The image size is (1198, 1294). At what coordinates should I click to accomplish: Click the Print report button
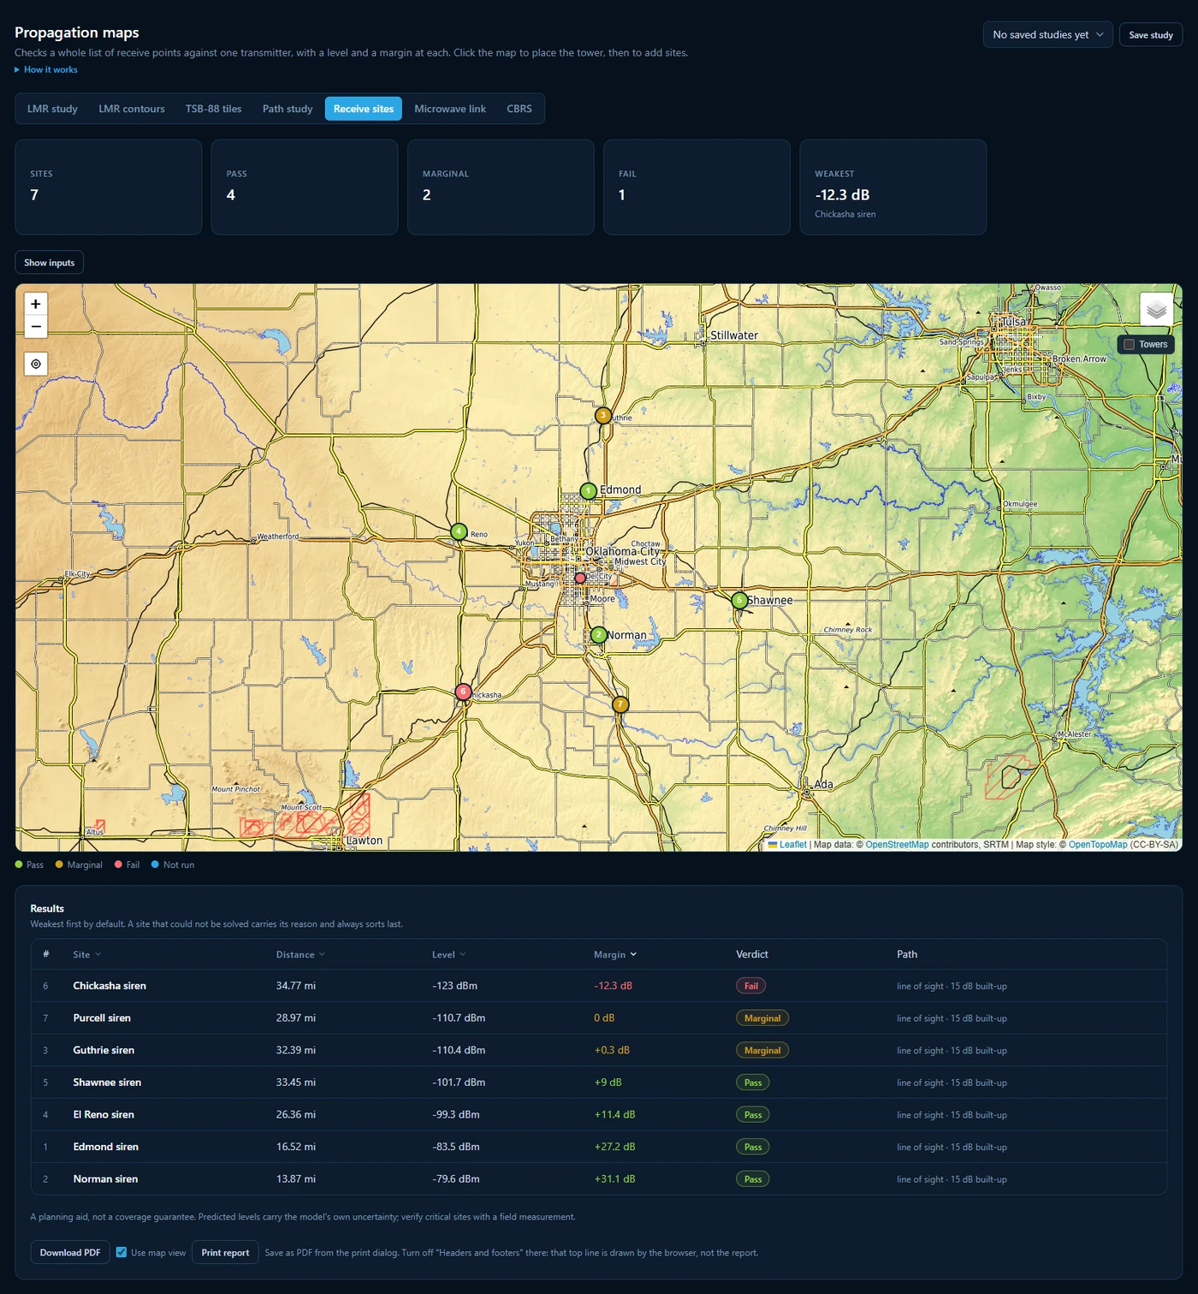(225, 1252)
